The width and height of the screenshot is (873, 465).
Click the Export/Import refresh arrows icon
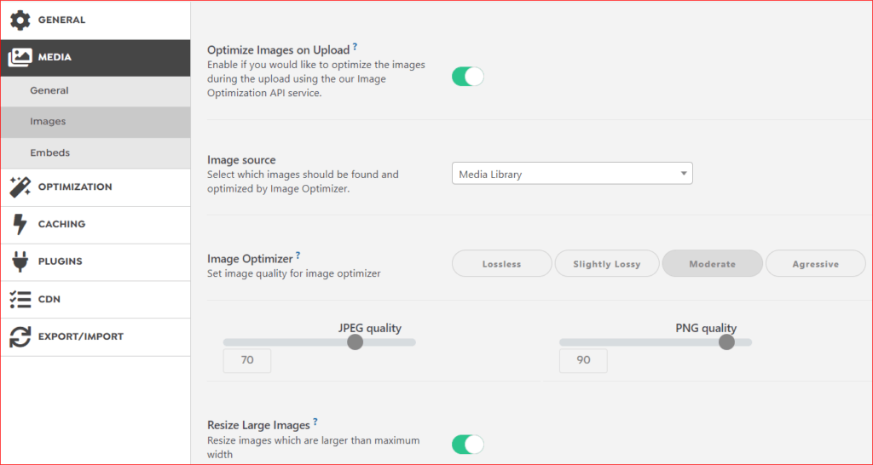(20, 336)
